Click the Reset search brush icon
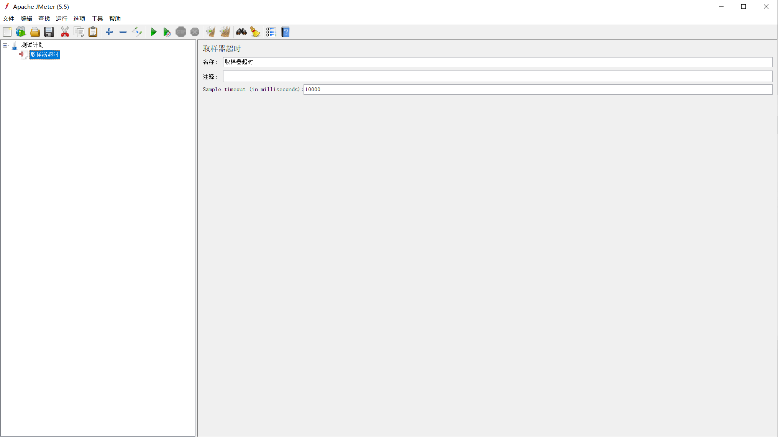 (255, 32)
